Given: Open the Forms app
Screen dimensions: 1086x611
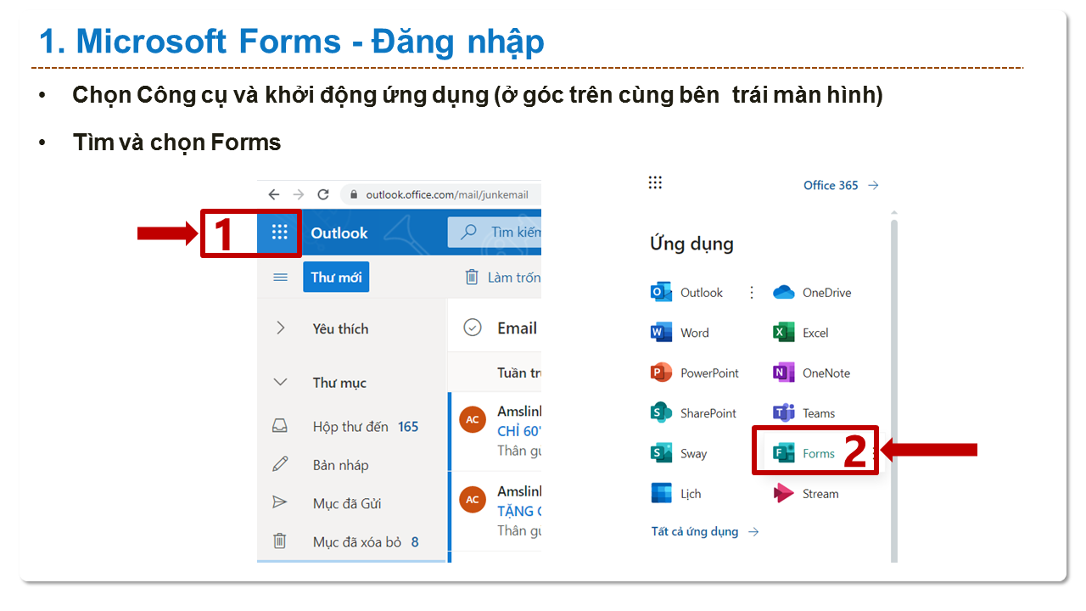Looking at the screenshot, I should [x=803, y=454].
